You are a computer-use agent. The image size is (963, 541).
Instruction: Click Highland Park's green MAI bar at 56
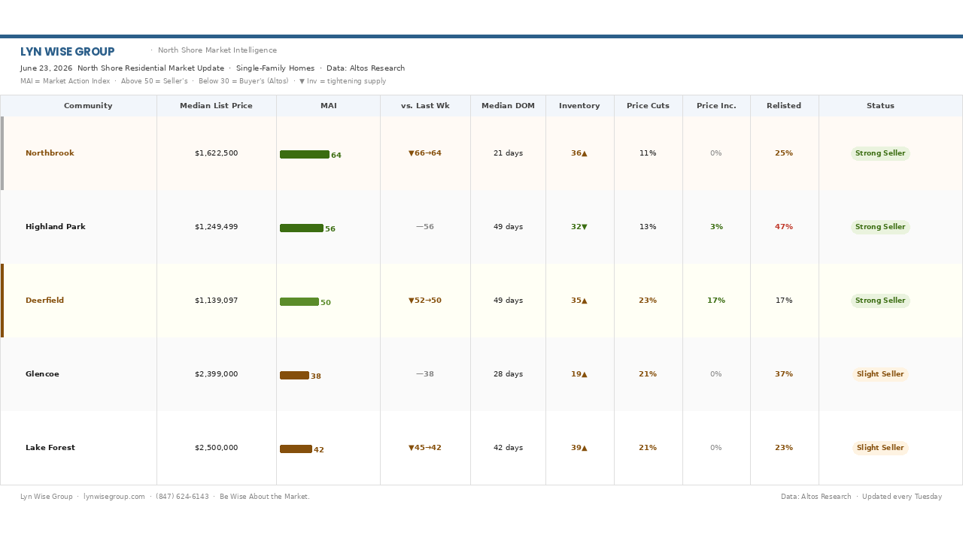[302, 228]
